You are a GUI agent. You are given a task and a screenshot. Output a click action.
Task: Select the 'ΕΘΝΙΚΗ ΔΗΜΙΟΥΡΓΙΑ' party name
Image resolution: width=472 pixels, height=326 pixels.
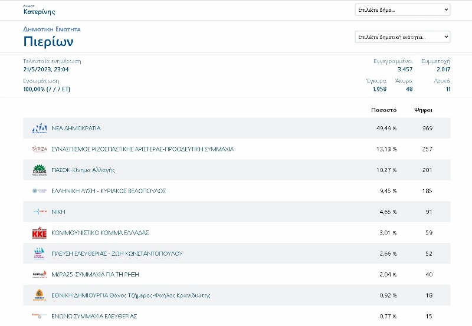click(130, 295)
